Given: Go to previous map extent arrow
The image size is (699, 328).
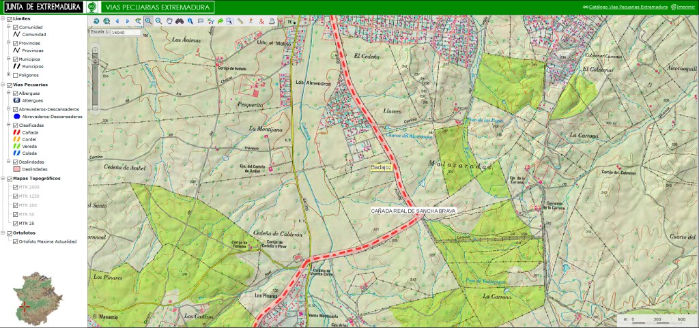Looking at the screenshot, I should pos(117,21).
